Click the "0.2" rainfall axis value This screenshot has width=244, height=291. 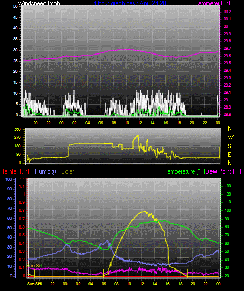22,260
